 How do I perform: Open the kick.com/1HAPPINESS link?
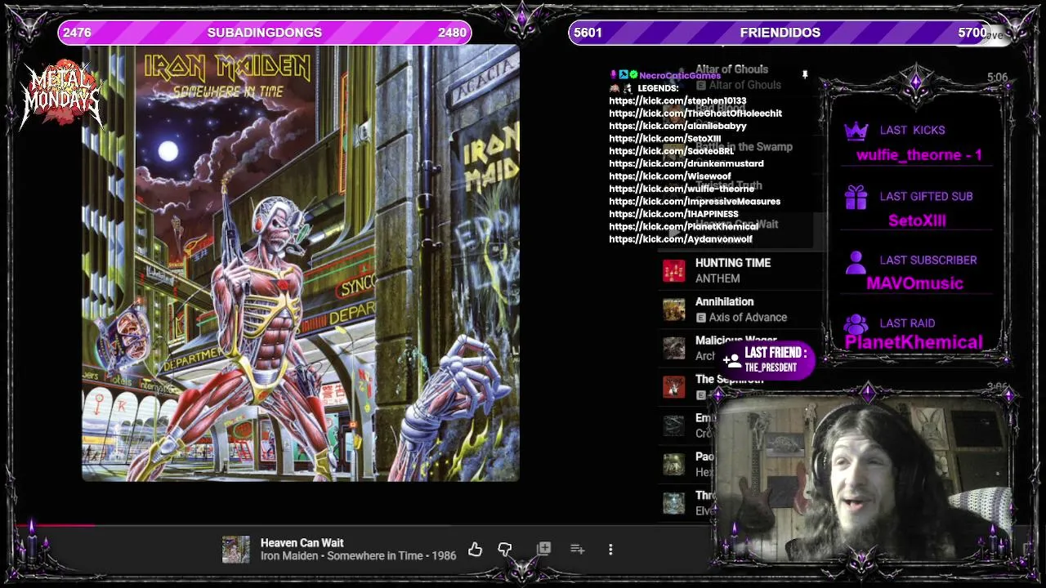[673, 214]
